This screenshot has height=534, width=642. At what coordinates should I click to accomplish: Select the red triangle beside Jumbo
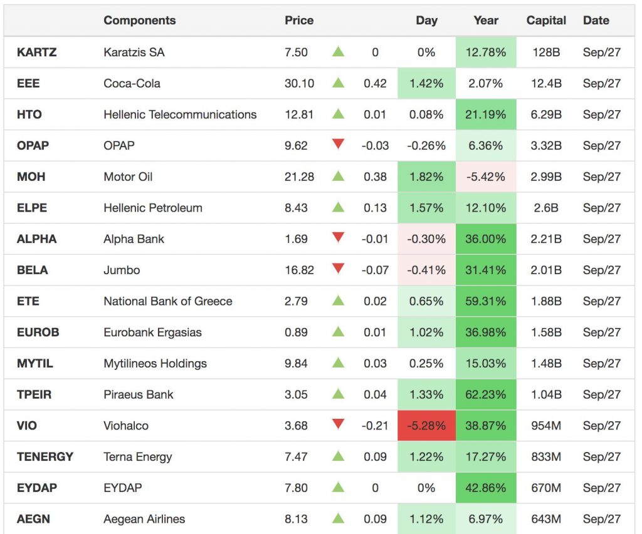point(338,270)
